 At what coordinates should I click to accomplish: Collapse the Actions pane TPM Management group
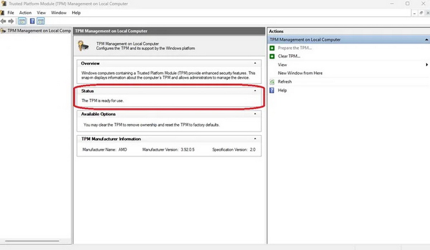click(x=426, y=40)
